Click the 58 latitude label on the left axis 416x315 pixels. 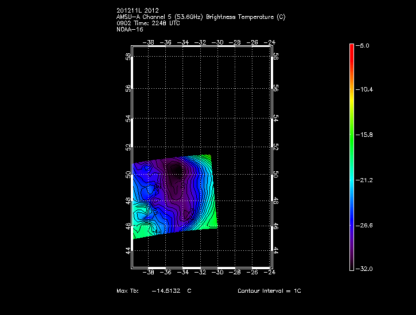point(128,57)
